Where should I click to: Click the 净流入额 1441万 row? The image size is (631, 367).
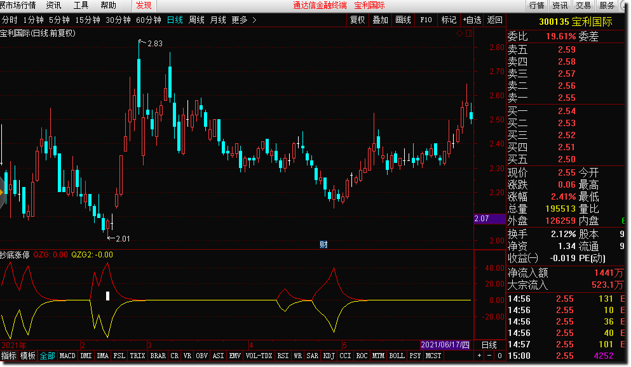[566, 273]
